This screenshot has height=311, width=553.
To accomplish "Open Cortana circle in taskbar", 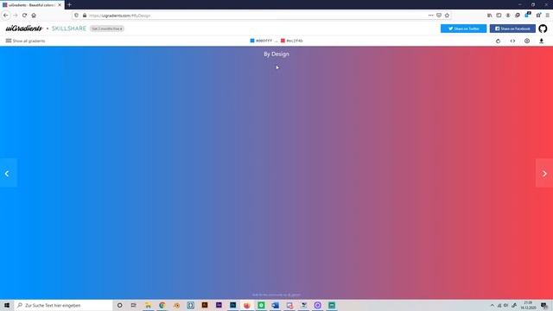I will pos(119,305).
